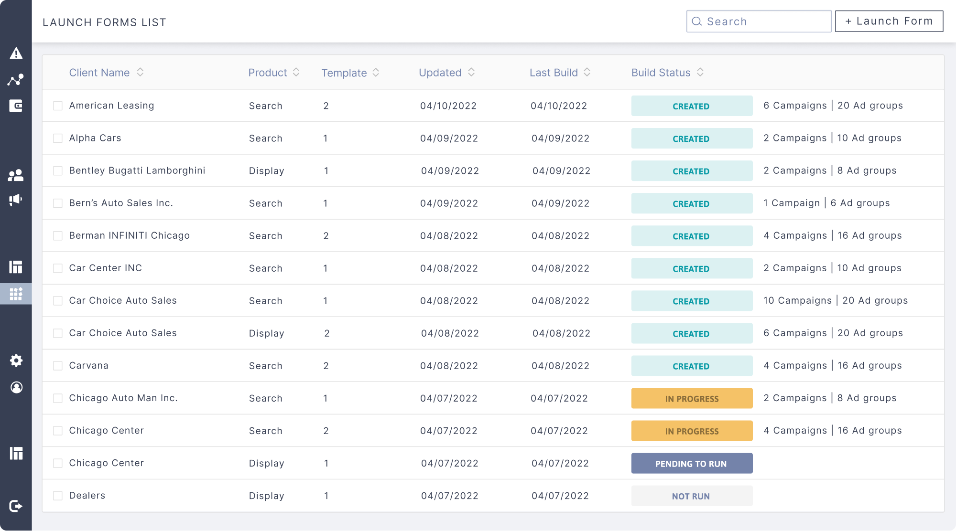The image size is (956, 531).
Task: Sort by Client Name column arrows
Action: click(140, 72)
